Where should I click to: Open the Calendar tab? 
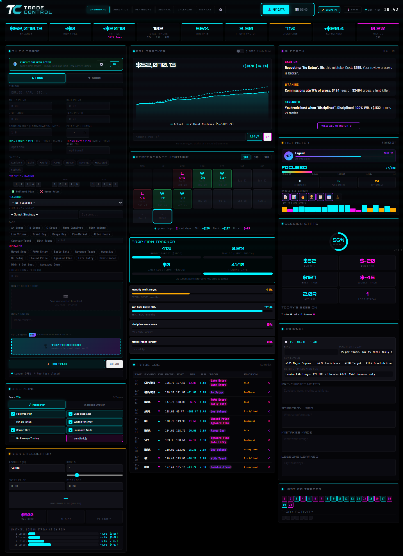coord(185,10)
